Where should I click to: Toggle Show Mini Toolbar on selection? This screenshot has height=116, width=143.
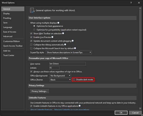pos(31,33)
